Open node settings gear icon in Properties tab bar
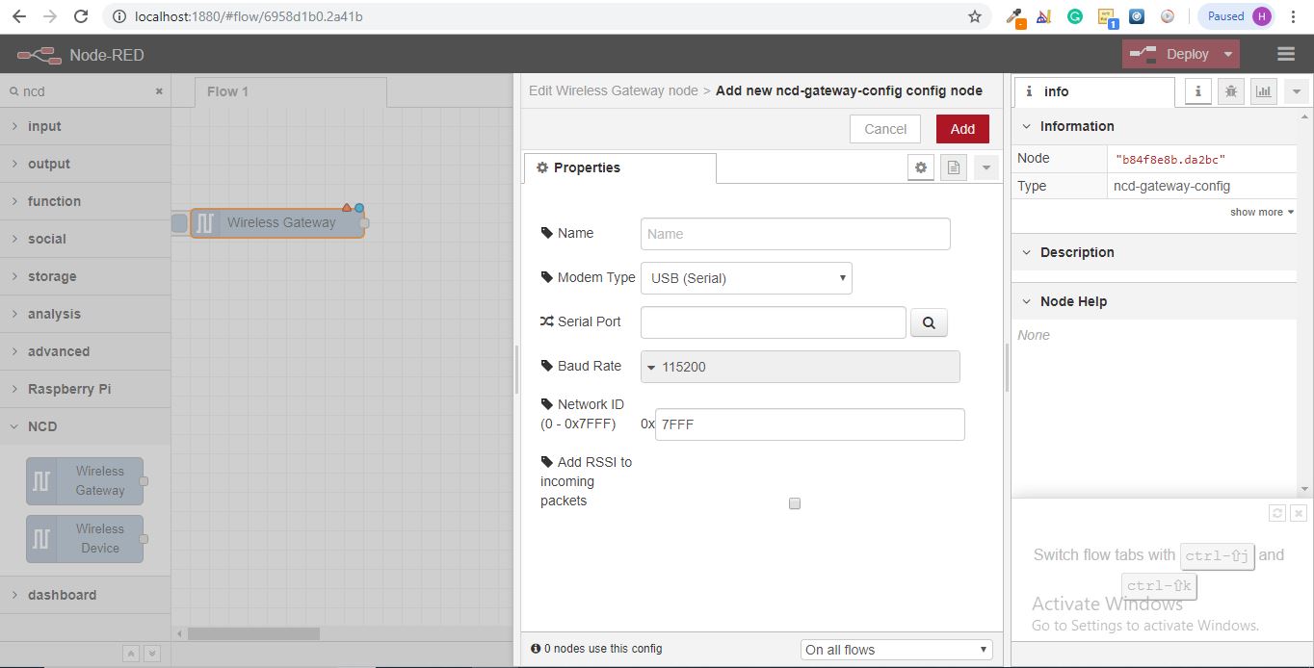This screenshot has height=668, width=1314. pos(921,167)
